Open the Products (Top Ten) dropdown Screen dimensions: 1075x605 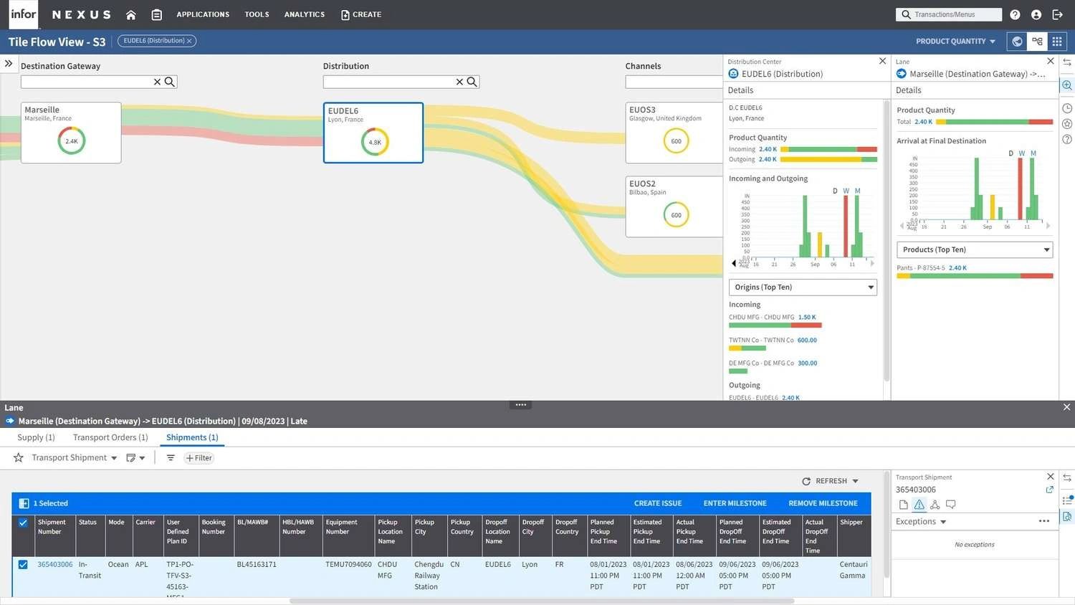point(974,249)
